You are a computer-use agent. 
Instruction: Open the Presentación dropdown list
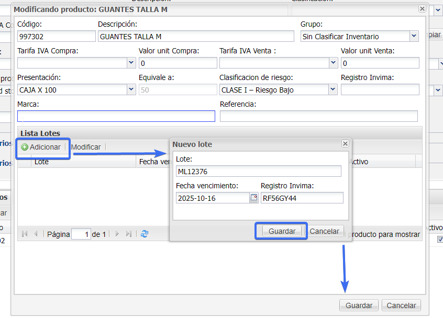131,90
